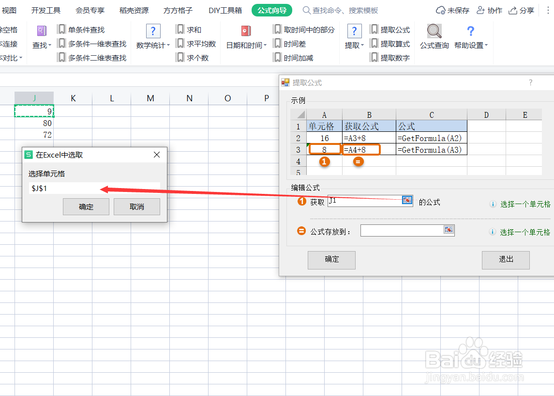Select the 时间加减 command
The width and height of the screenshot is (554, 396).
click(293, 58)
